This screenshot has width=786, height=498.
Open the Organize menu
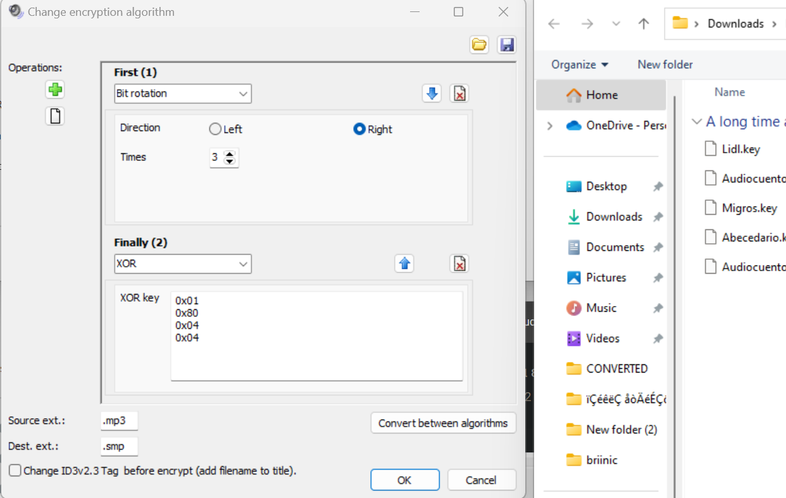579,65
